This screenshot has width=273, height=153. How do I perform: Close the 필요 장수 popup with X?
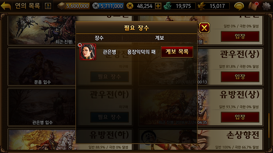pos(204,28)
